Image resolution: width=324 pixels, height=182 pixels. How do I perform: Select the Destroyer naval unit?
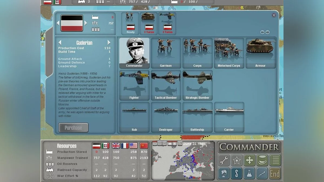pos(166,117)
